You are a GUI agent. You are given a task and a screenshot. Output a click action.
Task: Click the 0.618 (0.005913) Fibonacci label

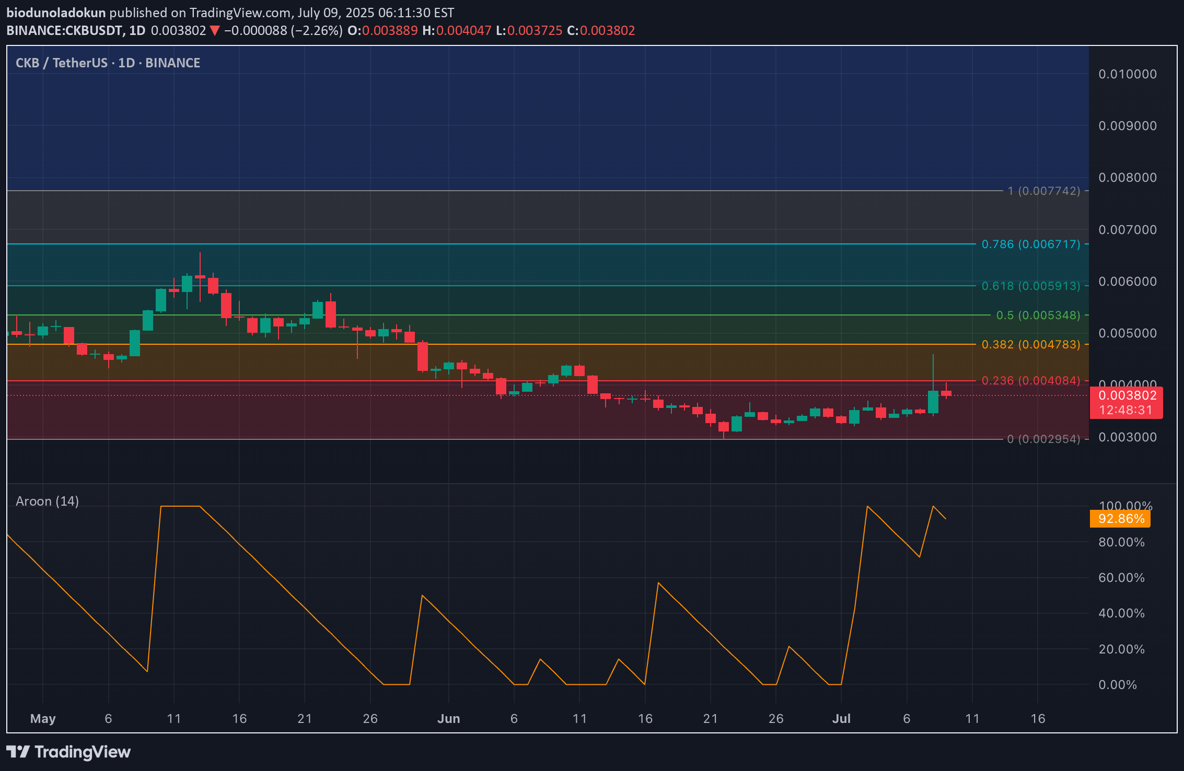[1031, 286]
